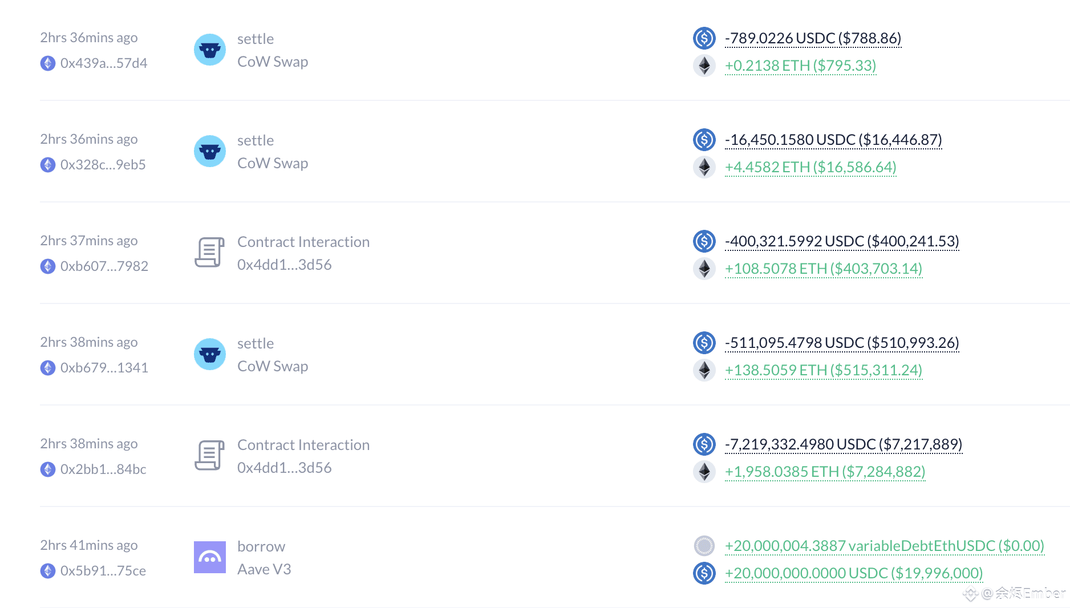Viewport: 1070px width, 608px height.
Task: Click the +108.5078 ETH amount link
Action: 823,269
